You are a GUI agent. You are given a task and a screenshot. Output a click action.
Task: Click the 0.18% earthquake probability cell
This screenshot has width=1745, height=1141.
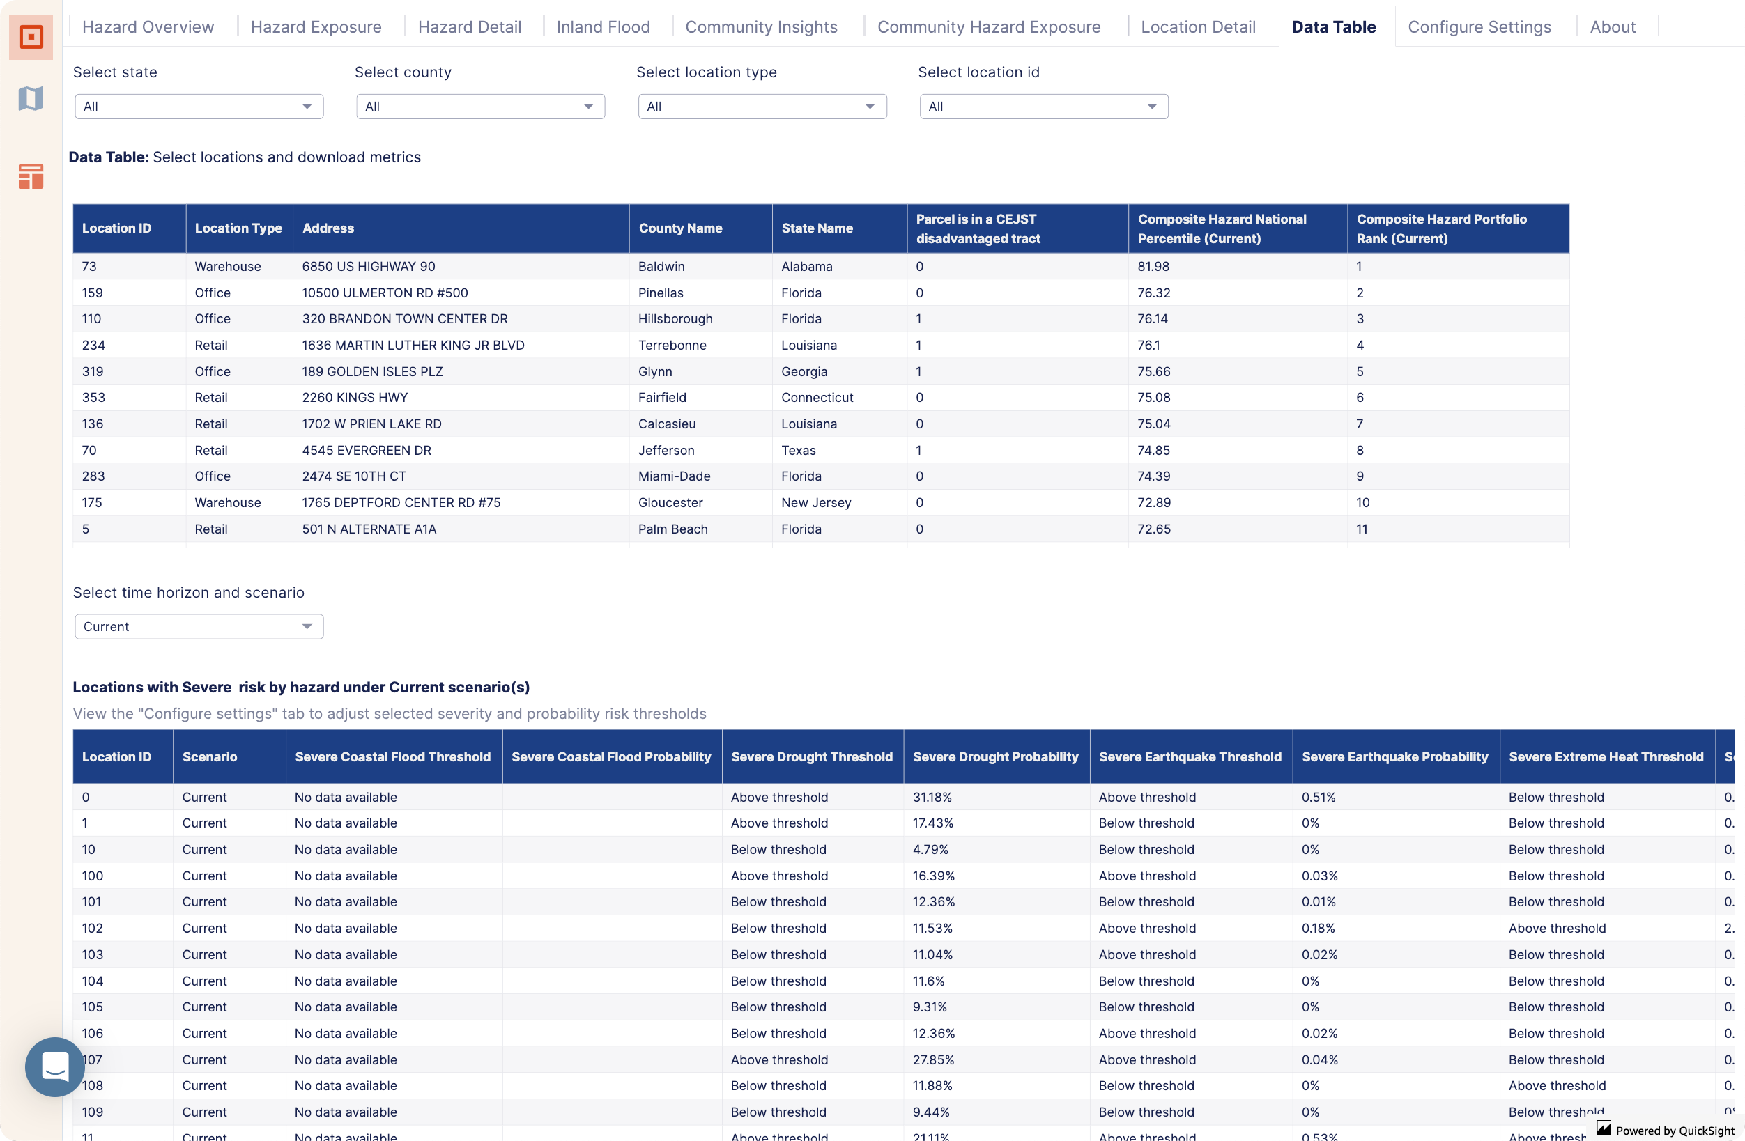click(1396, 929)
